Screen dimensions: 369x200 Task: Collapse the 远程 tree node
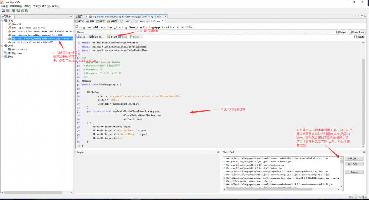click(x=3, y=46)
